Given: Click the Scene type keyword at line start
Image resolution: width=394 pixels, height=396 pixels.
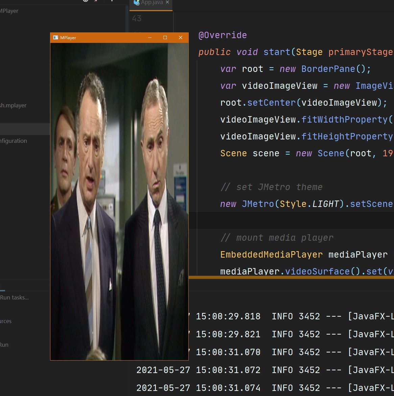Looking at the screenshot, I should [x=234, y=153].
